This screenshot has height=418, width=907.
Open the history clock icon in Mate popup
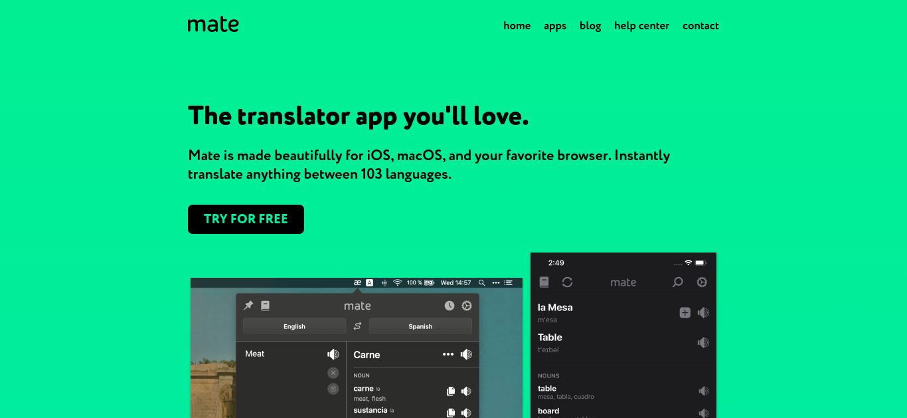[450, 306]
